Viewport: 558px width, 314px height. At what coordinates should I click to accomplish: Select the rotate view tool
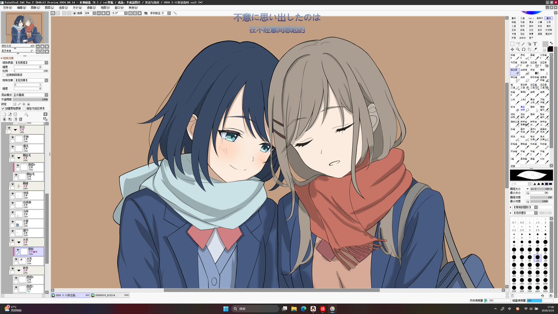[524, 49]
